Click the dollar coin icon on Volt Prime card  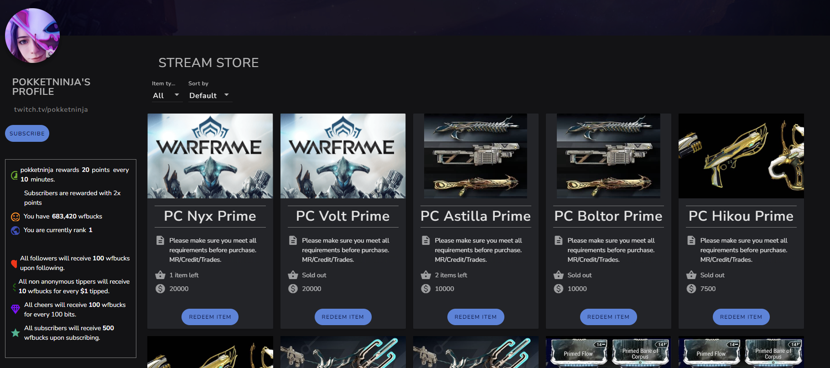click(x=293, y=289)
